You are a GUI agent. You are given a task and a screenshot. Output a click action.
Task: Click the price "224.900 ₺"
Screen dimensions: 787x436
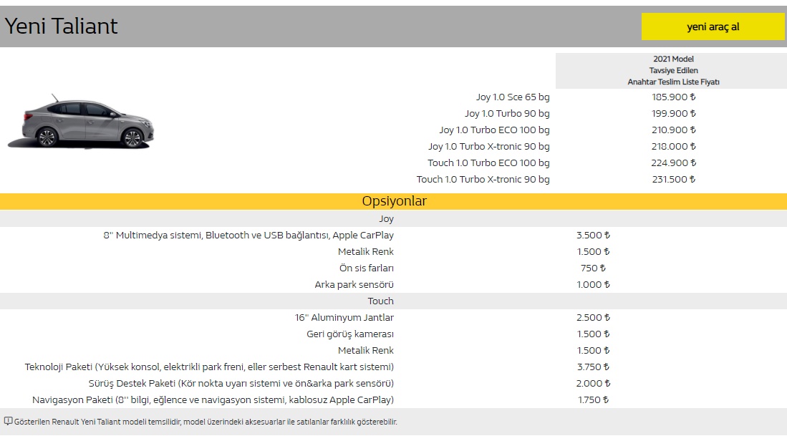(x=674, y=163)
